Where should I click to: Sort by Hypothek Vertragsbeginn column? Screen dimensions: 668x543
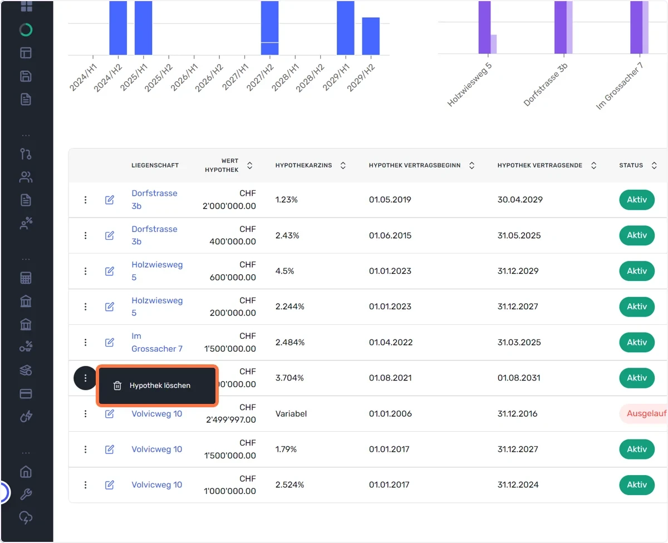point(472,165)
